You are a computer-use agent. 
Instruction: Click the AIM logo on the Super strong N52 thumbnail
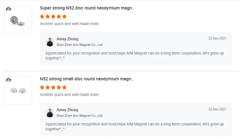(x=9, y=9)
